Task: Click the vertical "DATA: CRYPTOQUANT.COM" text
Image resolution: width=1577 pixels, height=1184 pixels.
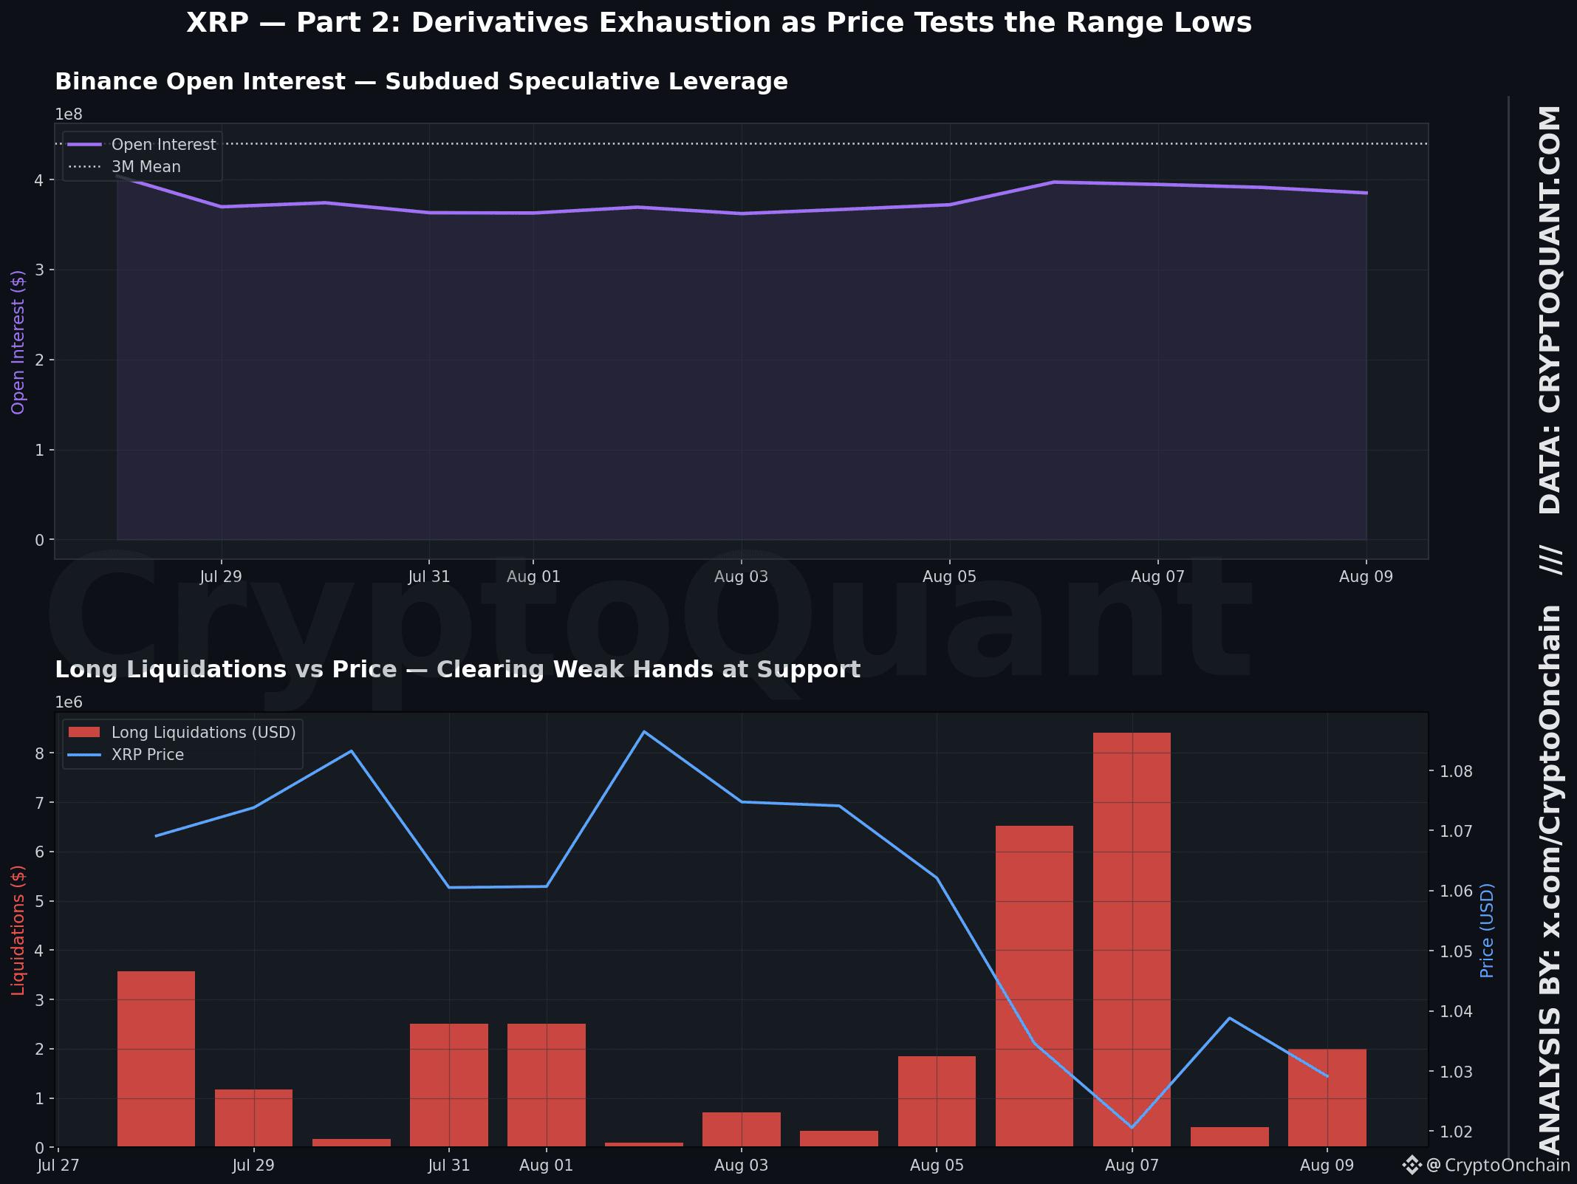Action: click(x=1550, y=310)
